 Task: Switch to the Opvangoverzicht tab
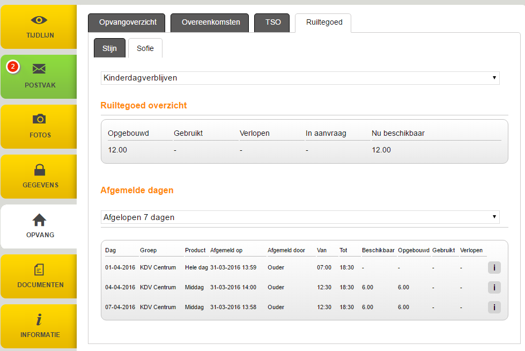[x=128, y=23]
